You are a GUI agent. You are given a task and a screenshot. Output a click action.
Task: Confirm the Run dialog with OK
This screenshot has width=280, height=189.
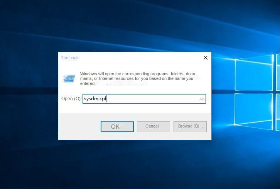pyautogui.click(x=117, y=127)
